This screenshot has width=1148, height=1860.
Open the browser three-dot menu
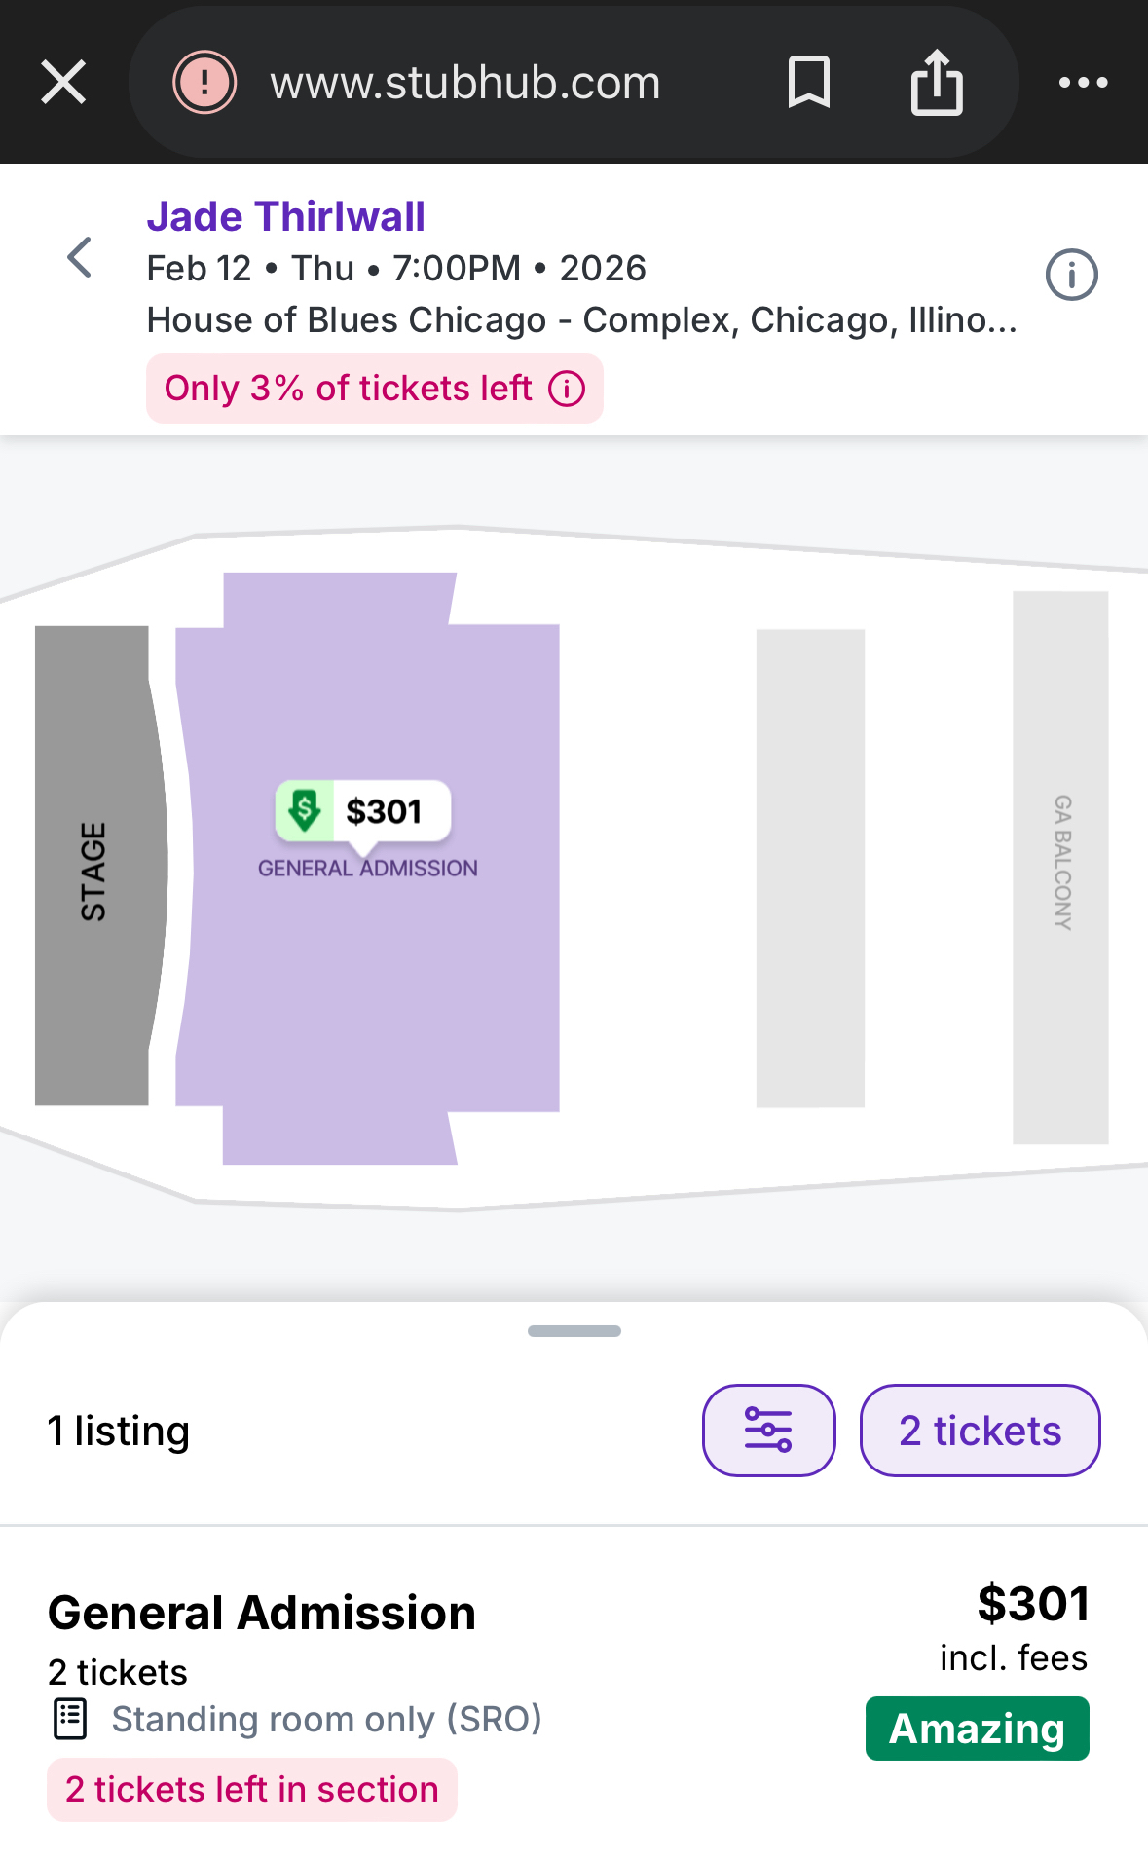pos(1083,82)
